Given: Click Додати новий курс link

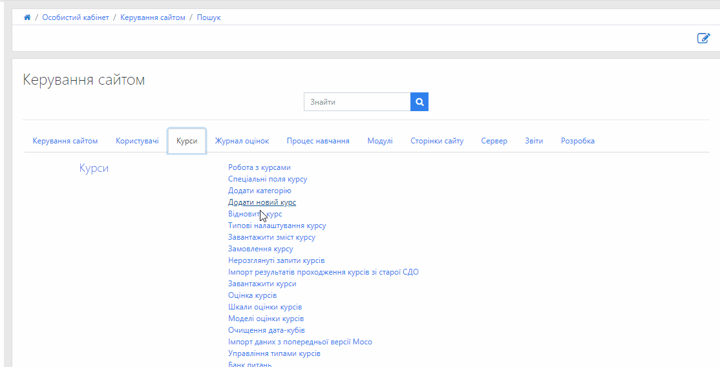Looking at the screenshot, I should pyautogui.click(x=262, y=202).
